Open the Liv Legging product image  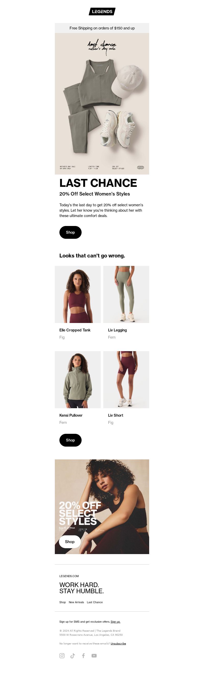pos(126,294)
